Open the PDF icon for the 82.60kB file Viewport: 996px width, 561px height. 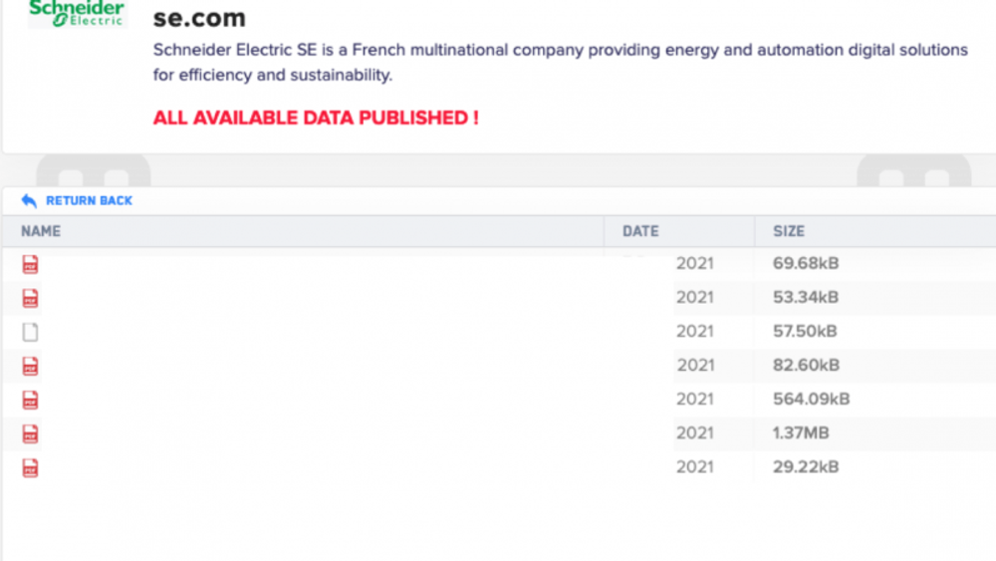tap(30, 366)
